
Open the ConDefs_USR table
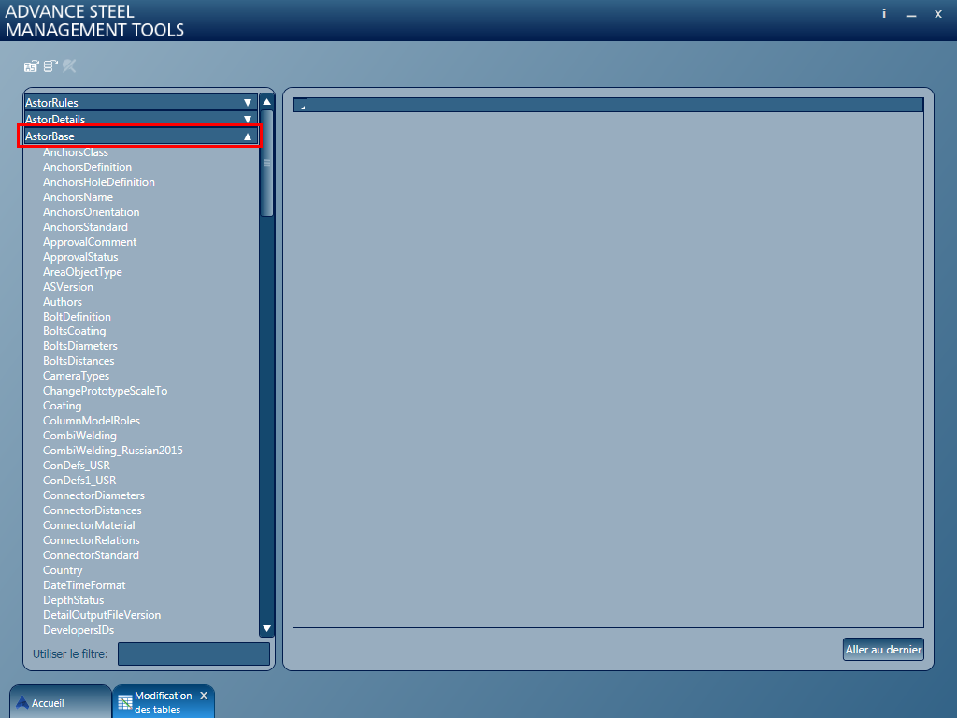pos(77,466)
